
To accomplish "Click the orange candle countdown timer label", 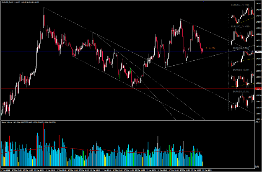I will pos(210,48).
